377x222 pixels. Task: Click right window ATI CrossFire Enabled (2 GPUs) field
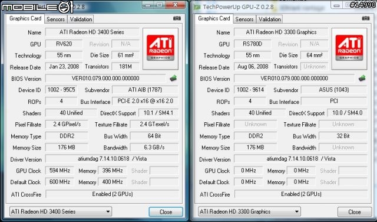(x=301, y=194)
